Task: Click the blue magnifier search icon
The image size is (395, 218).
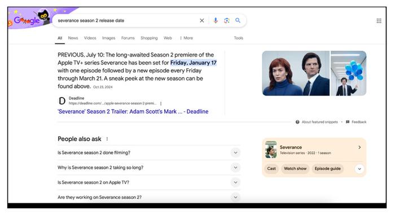Action: [x=238, y=20]
